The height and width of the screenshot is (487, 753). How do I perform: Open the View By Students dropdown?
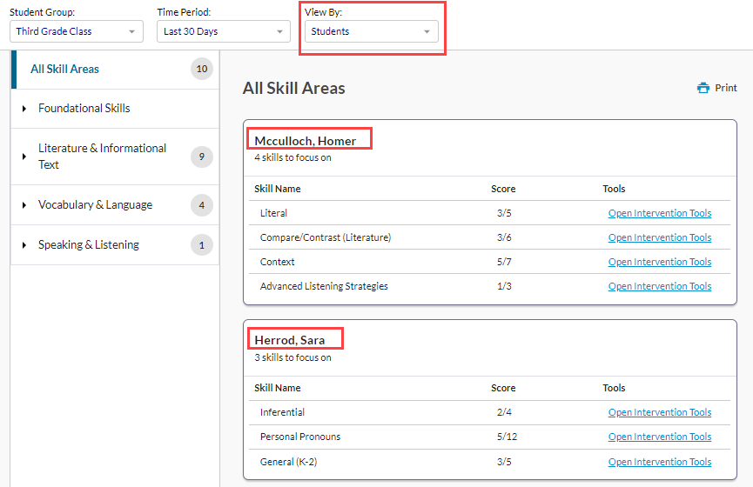click(x=371, y=31)
